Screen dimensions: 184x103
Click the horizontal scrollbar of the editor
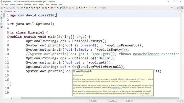point(99,98)
